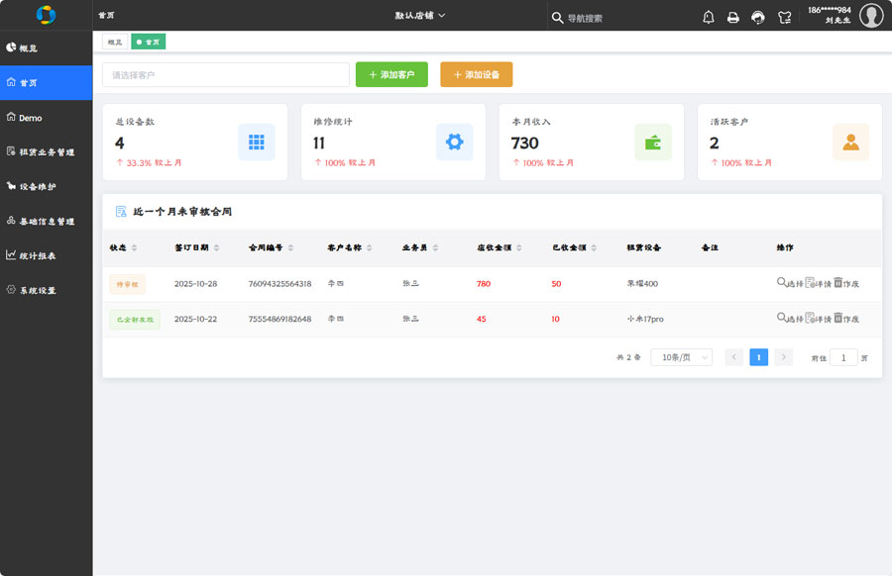The image size is (892, 576).
Task: Open the 10条/页 page size dropdown
Action: coord(681,357)
